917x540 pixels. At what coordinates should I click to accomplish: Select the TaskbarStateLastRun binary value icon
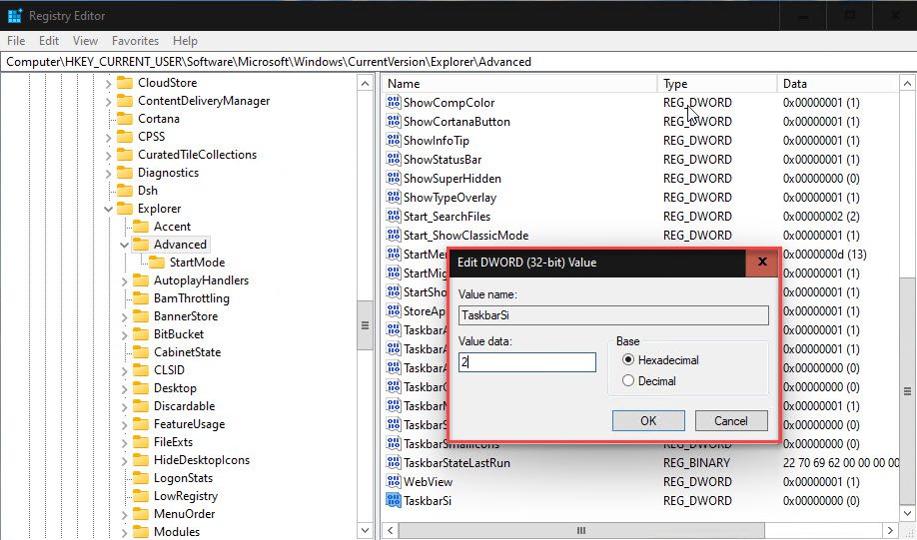pyautogui.click(x=394, y=463)
